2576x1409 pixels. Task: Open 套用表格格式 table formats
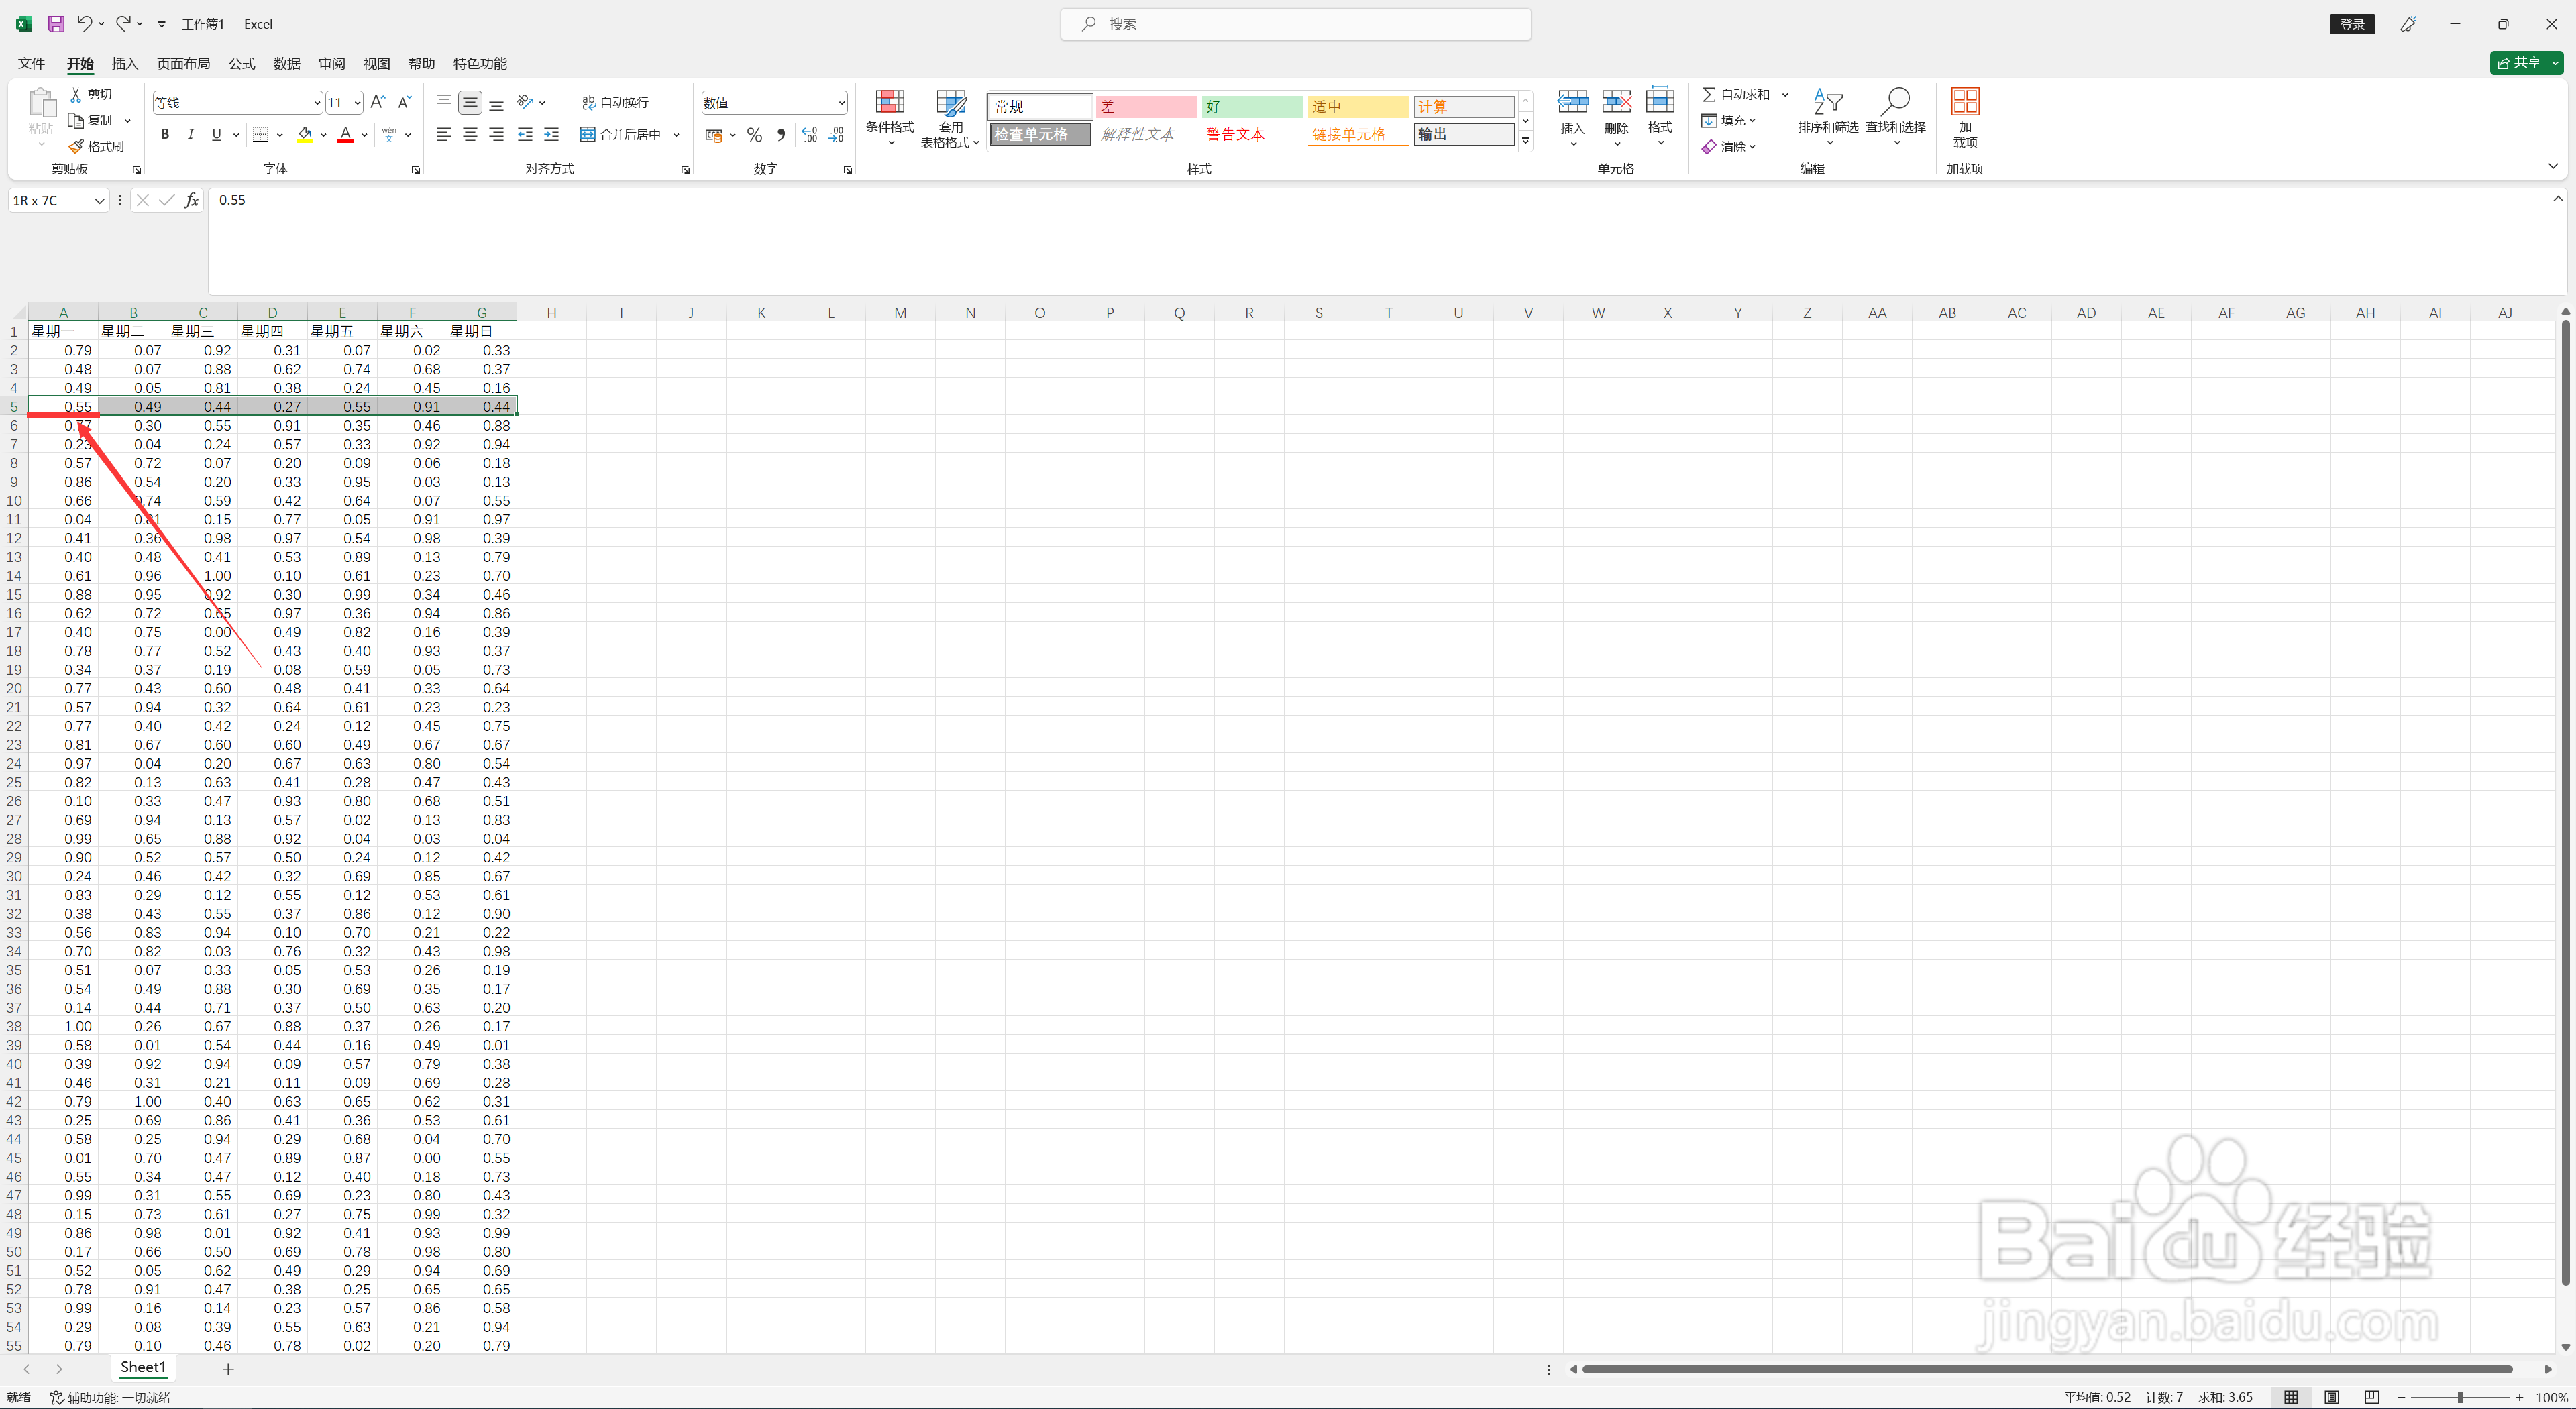tap(950, 117)
